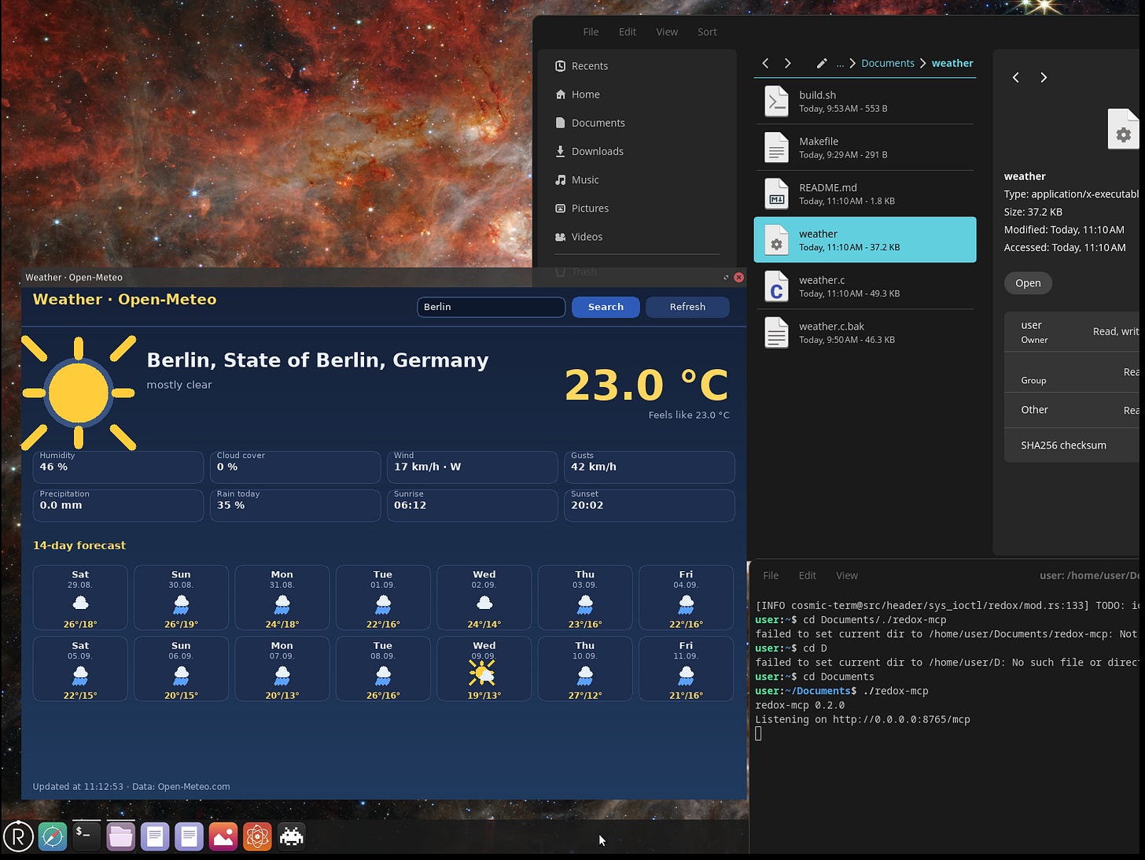
Task: Open the file manager File menu
Action: (591, 31)
